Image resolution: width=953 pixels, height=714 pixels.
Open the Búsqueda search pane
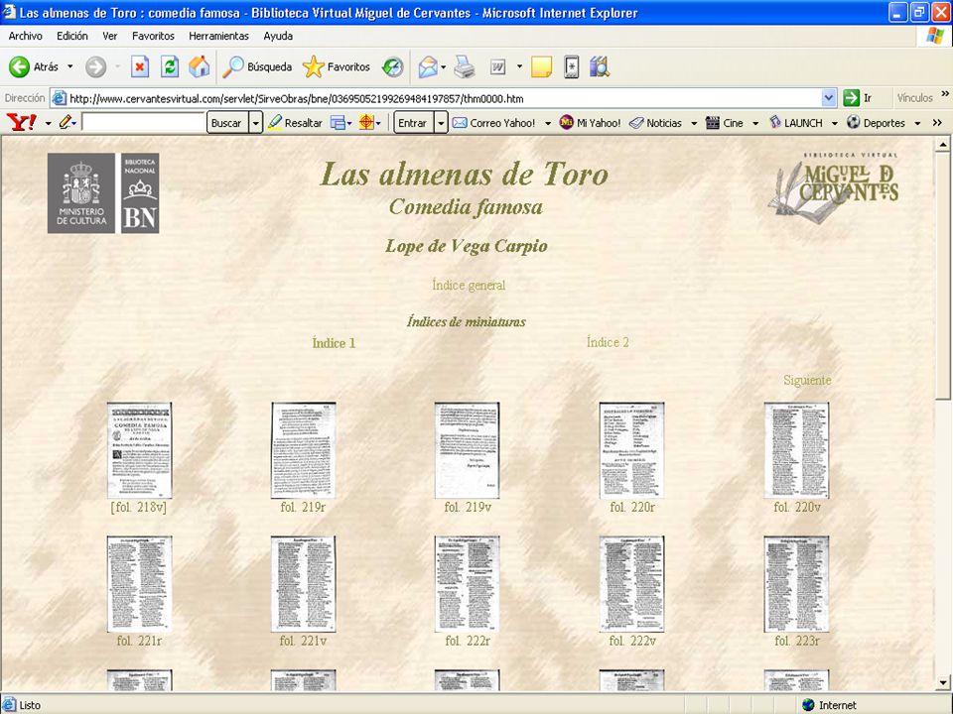257,66
